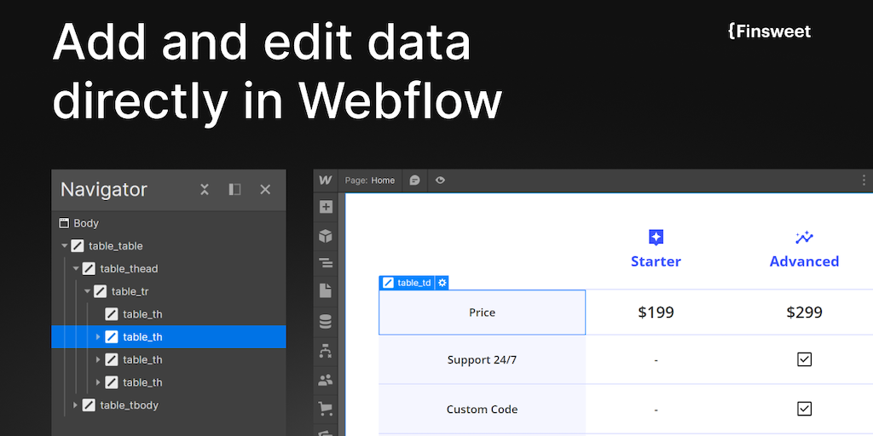
Task: Select the Price table cell
Action: pyautogui.click(x=482, y=313)
